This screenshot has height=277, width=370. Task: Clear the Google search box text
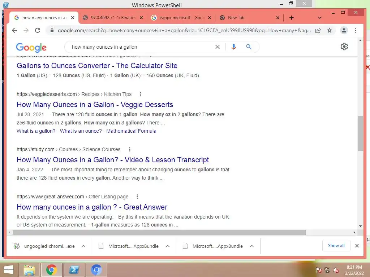pyautogui.click(x=218, y=47)
